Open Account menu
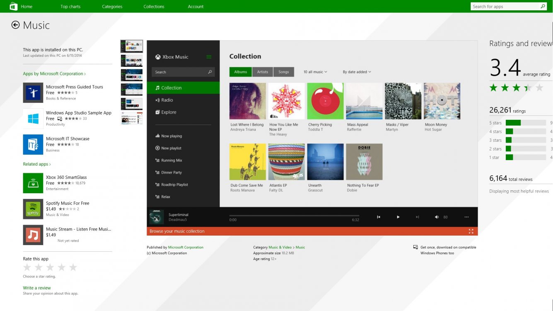553x311 pixels. (x=196, y=7)
